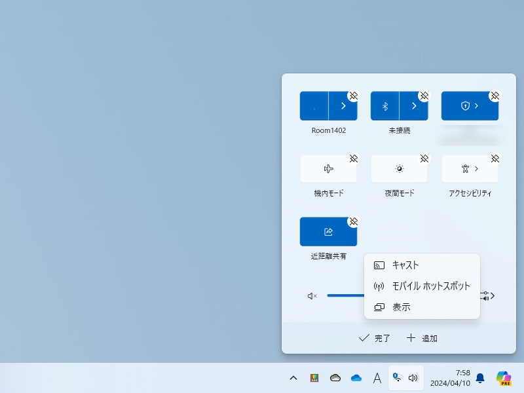
Task: Expand Bluetooth device options for 未接続
Action: point(414,105)
